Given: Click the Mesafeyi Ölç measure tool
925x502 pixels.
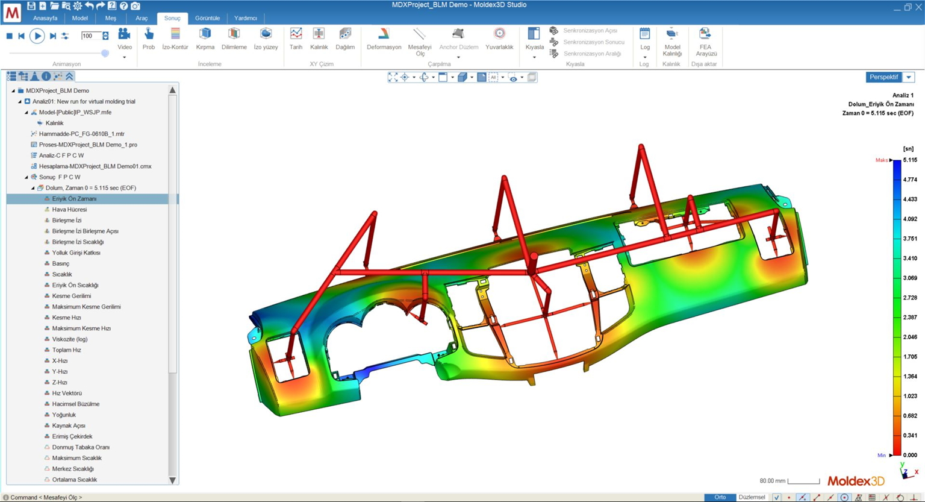Looking at the screenshot, I should coord(420,42).
